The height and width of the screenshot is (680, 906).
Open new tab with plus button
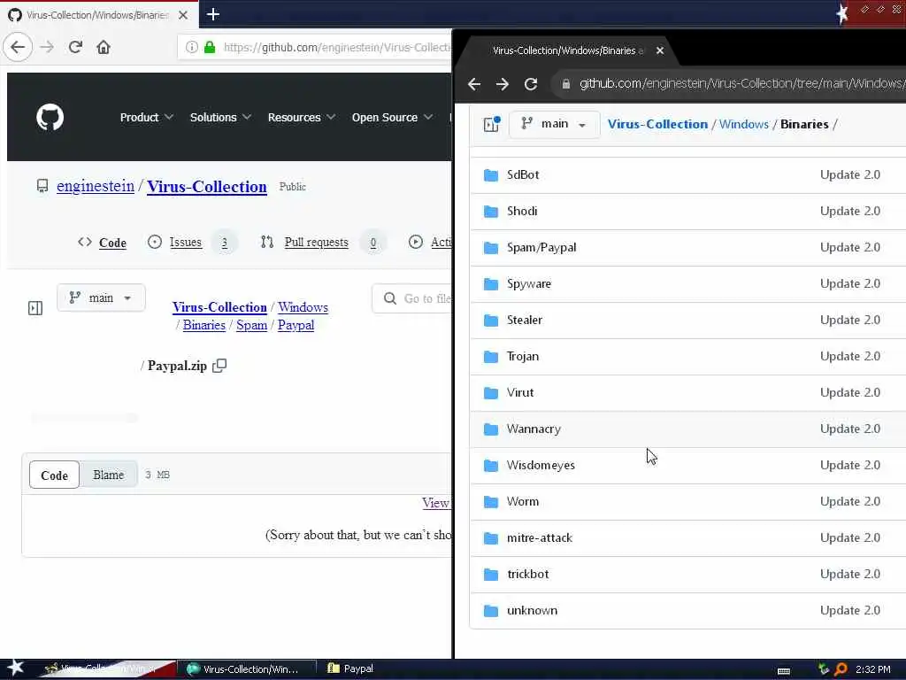[x=212, y=14]
